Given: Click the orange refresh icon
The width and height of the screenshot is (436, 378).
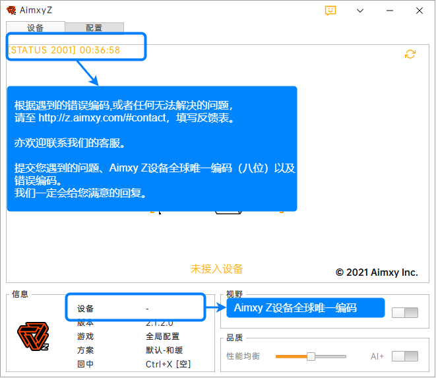Looking at the screenshot, I should [x=410, y=54].
